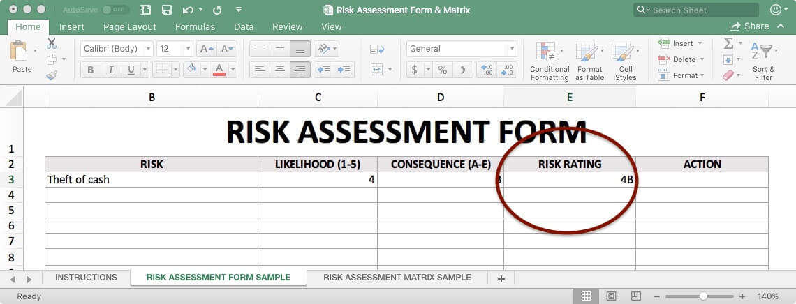Click the Decrease Indent icon
796x304 pixels.
[323, 70]
